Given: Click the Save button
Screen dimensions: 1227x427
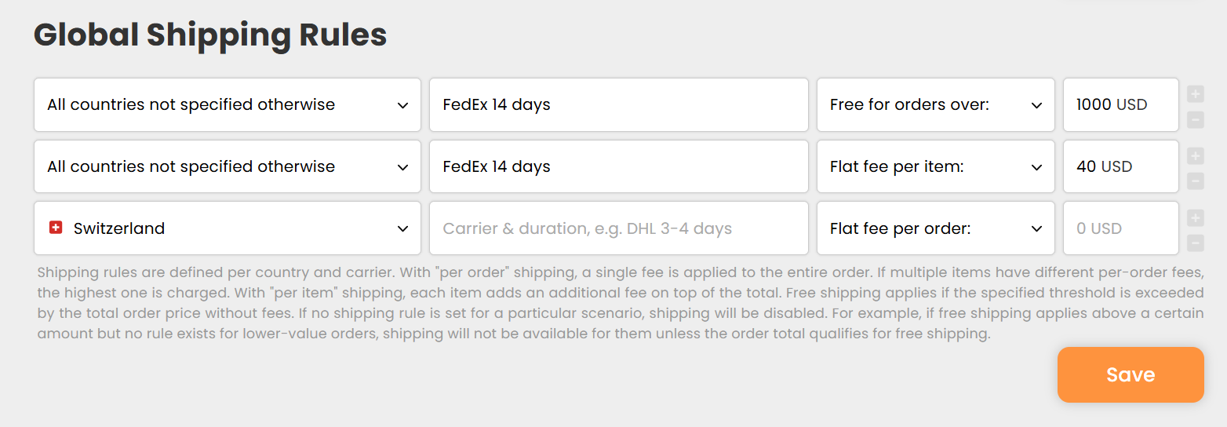Looking at the screenshot, I should pos(1130,375).
